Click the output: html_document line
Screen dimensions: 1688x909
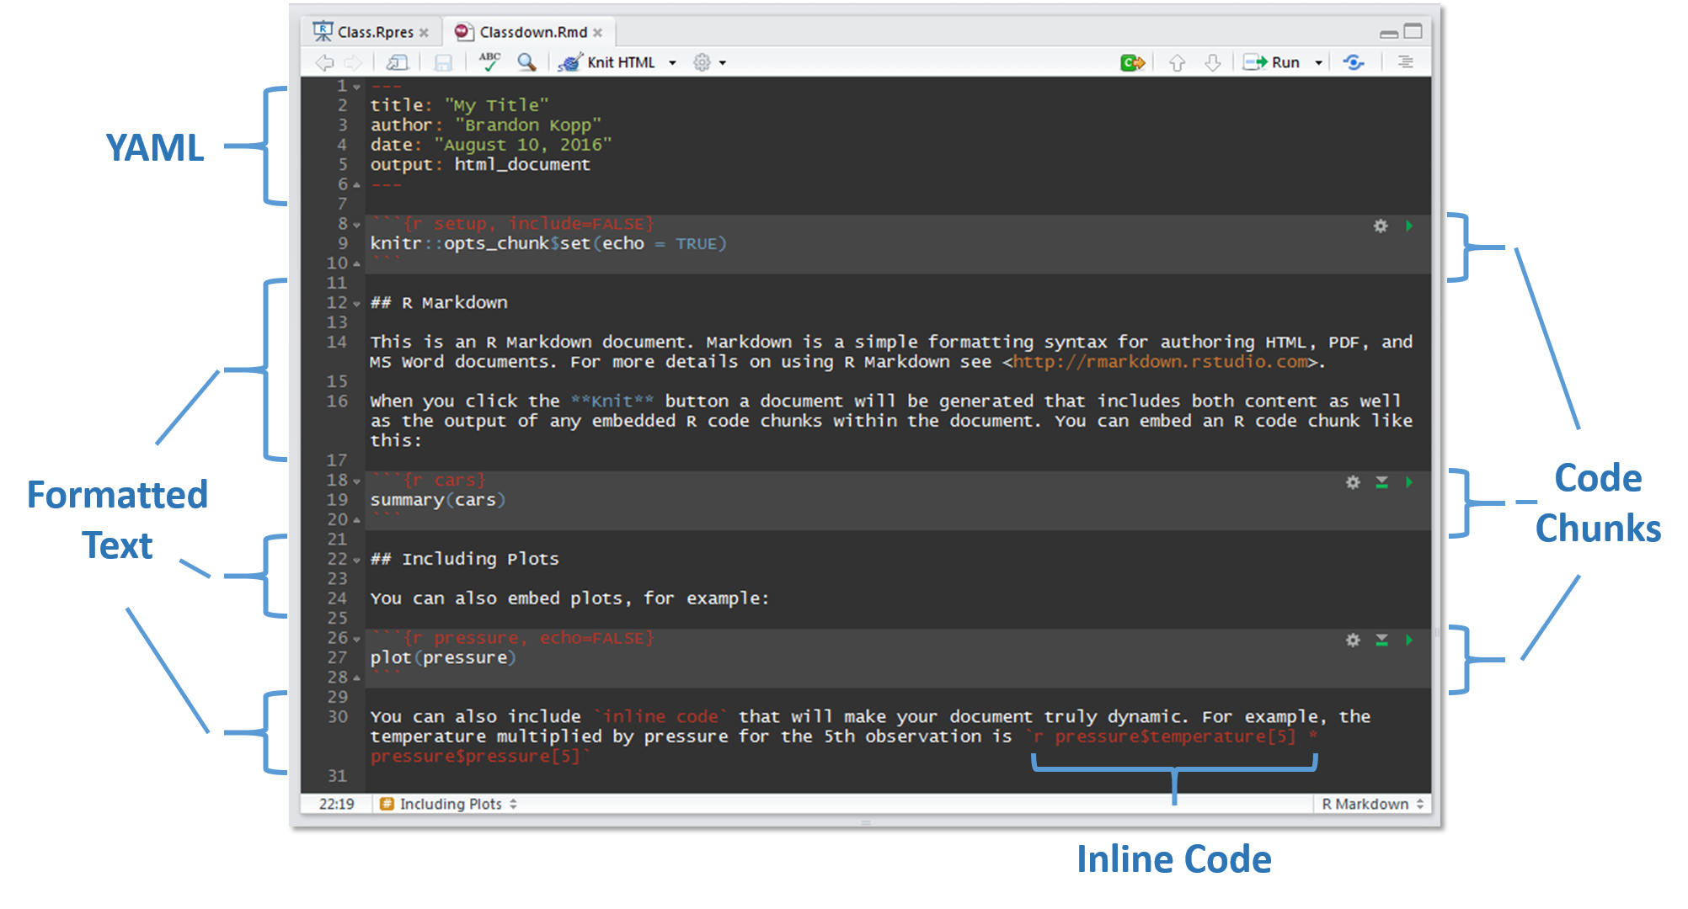[480, 164]
